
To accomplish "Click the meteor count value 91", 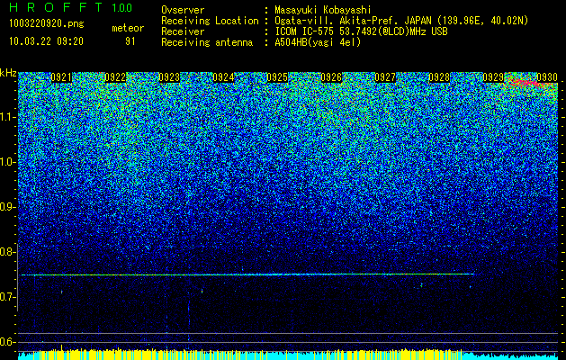I will 130,41.
